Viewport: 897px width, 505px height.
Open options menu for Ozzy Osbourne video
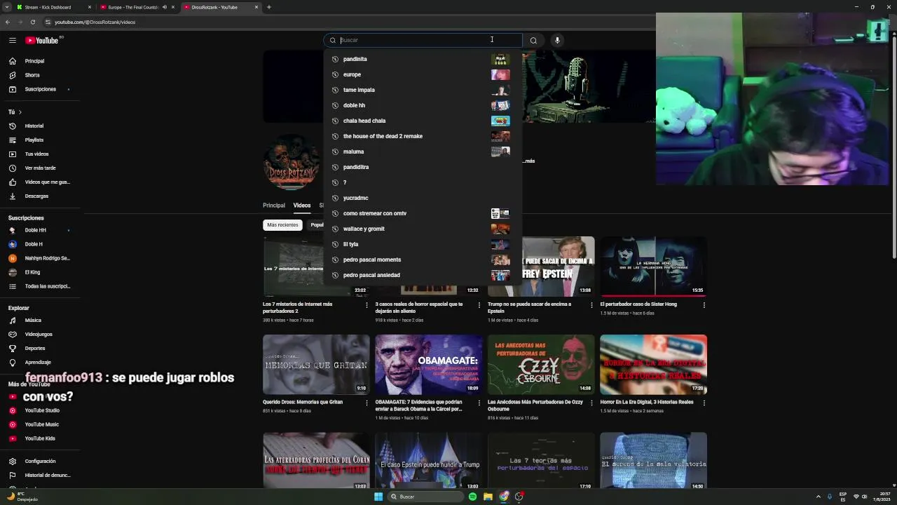point(591,403)
